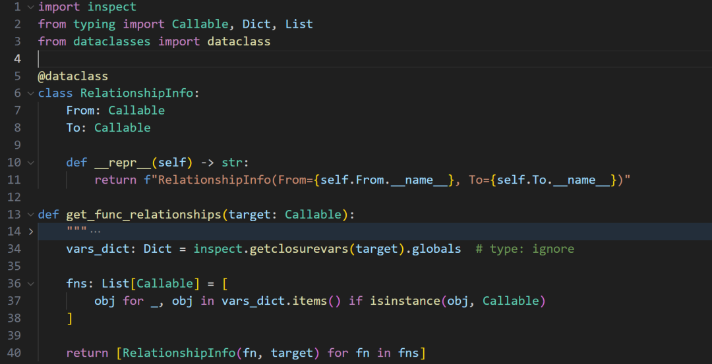The width and height of the screenshot is (712, 364).
Task: Click 'RelationshipInfo' class name on line 6
Action: click(x=136, y=93)
